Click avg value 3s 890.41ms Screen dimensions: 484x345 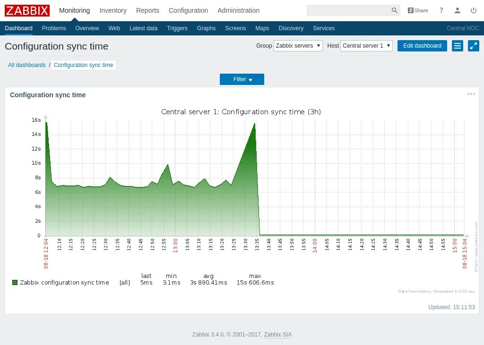tap(208, 282)
